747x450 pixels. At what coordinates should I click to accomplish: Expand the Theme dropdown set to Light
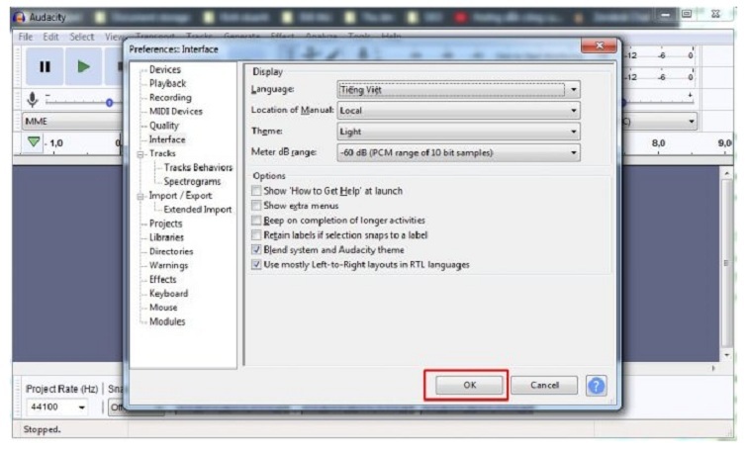point(458,132)
